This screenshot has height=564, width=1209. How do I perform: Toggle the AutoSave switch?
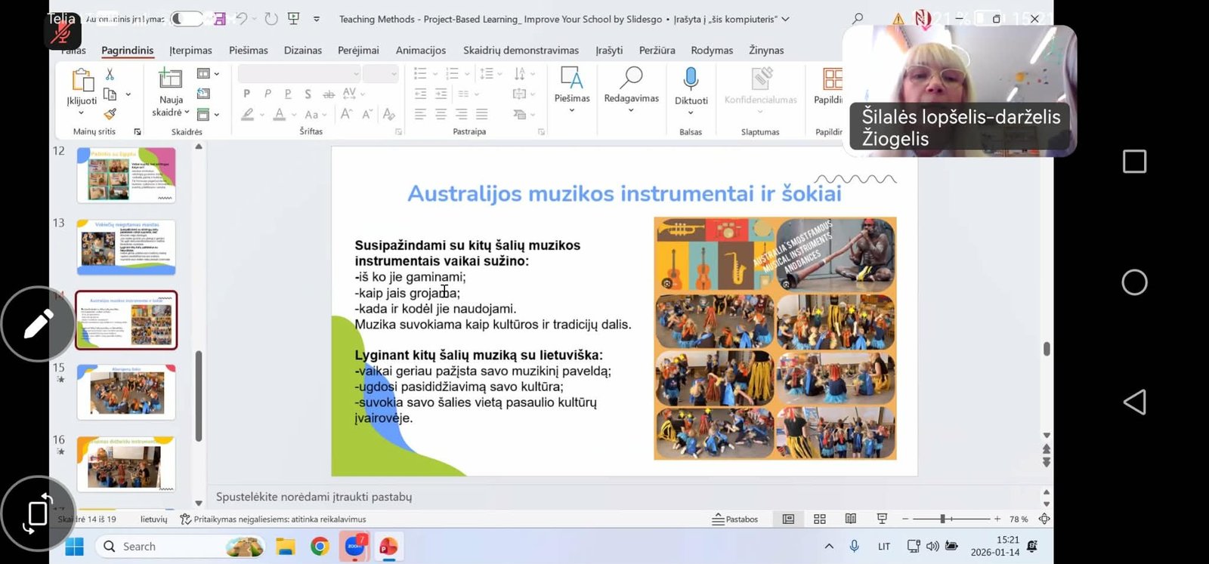[x=187, y=19]
